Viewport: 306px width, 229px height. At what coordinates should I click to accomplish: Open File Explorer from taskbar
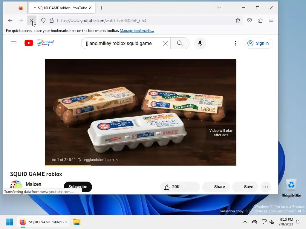pos(77,222)
